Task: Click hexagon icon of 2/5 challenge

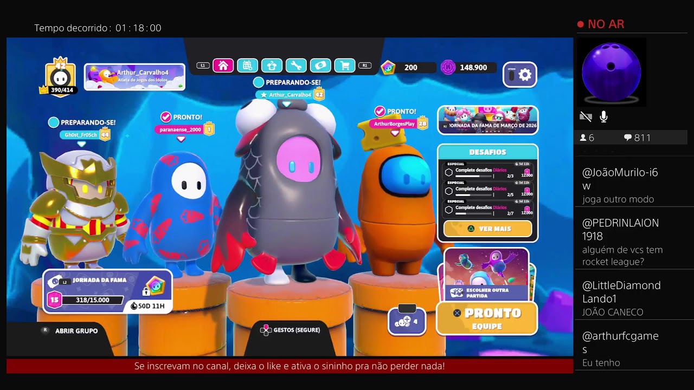Action: (x=449, y=191)
